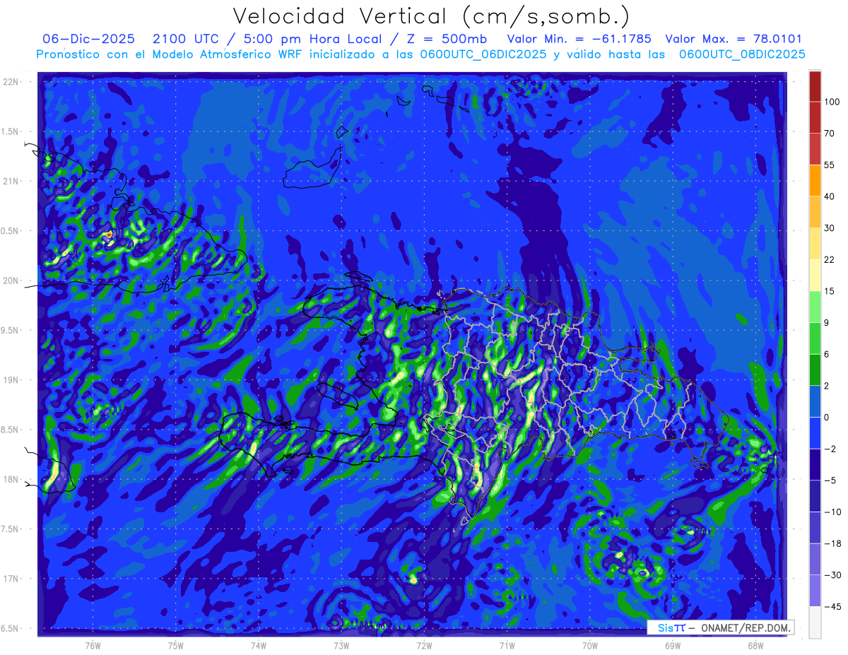Select the date text "06-Dic-2025"
This screenshot has height=655, width=848.
(88, 39)
